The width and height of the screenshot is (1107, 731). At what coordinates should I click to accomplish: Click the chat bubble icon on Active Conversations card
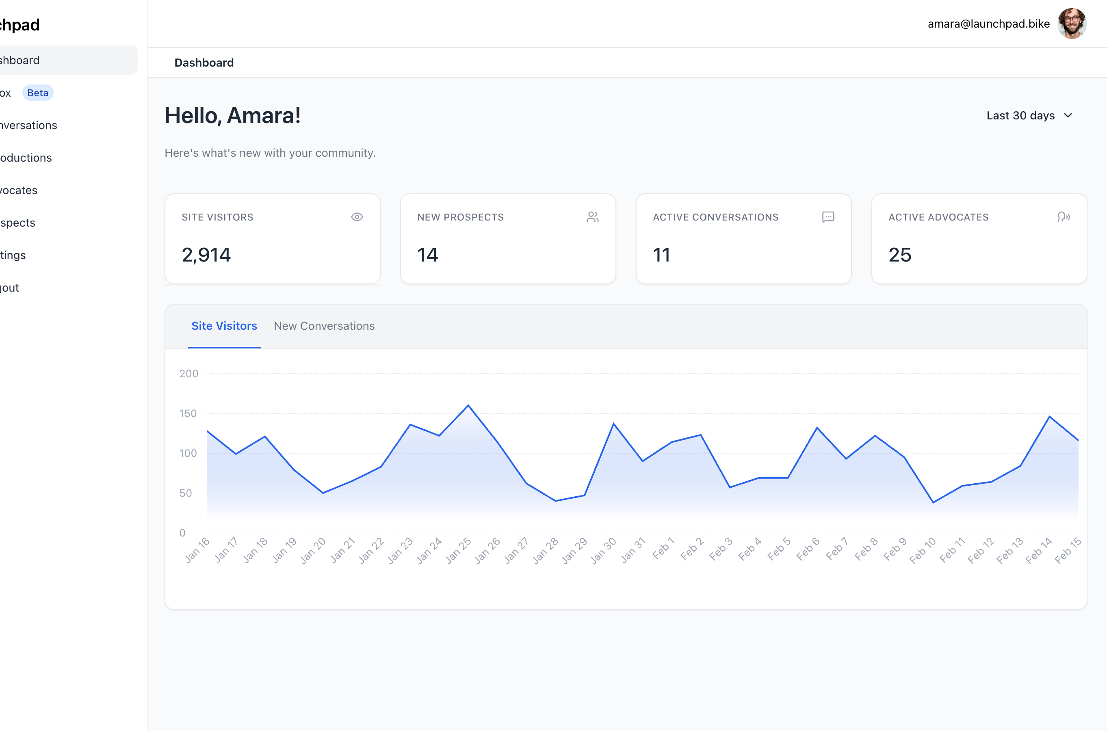click(828, 216)
